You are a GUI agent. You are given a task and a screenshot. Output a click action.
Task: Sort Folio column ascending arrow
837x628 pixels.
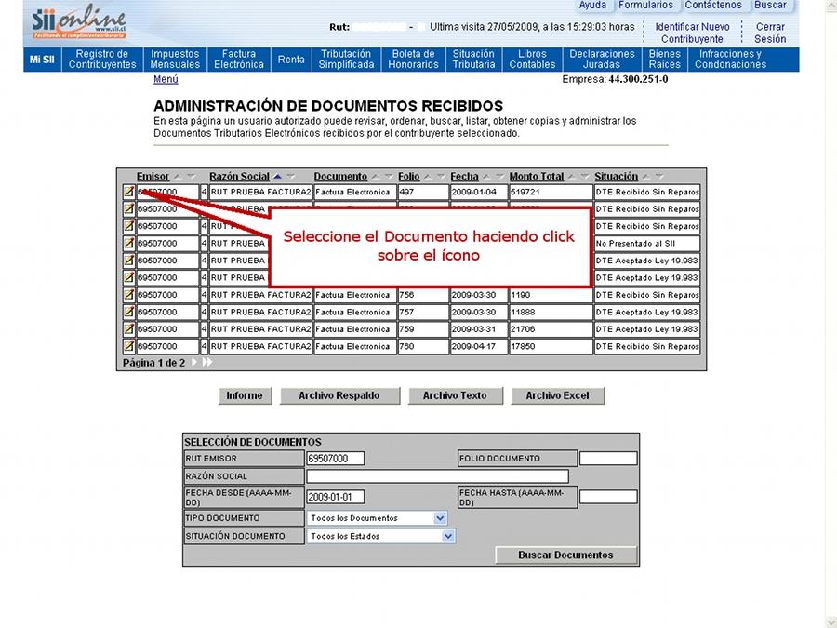tap(428, 176)
